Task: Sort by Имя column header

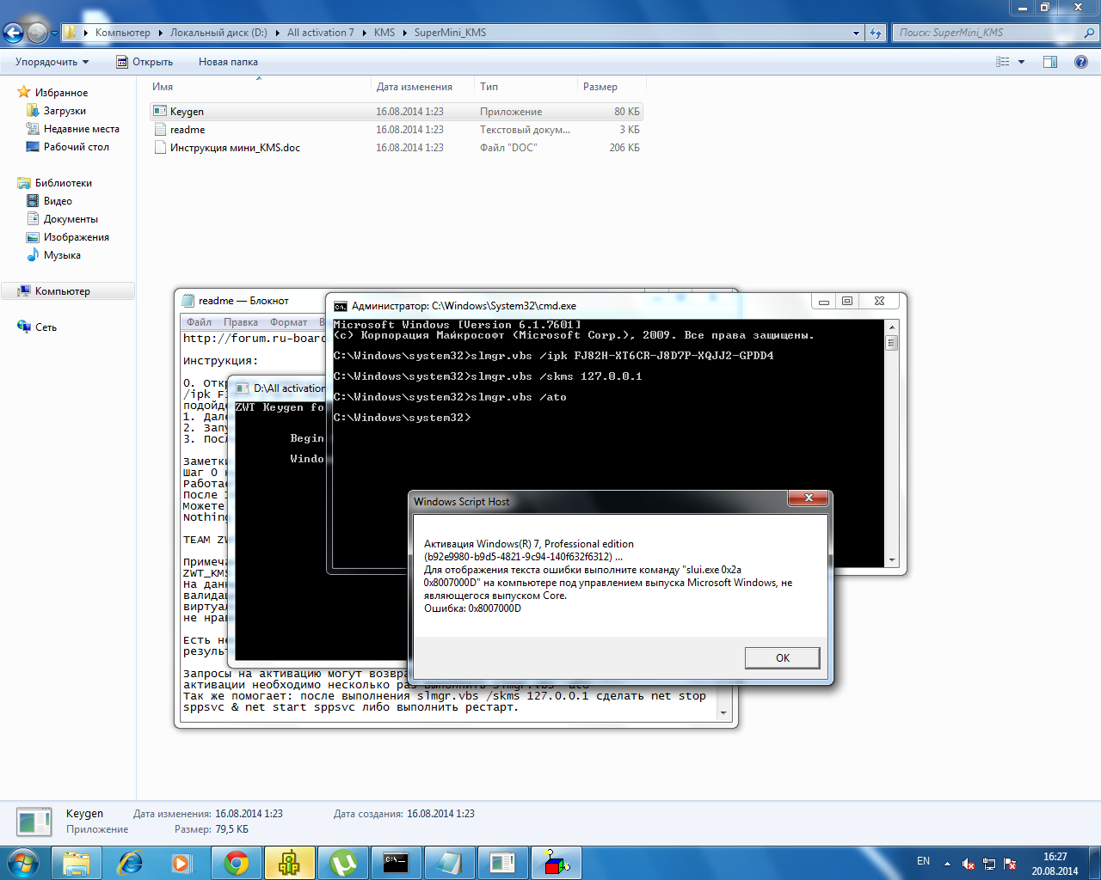Action: tap(258, 87)
